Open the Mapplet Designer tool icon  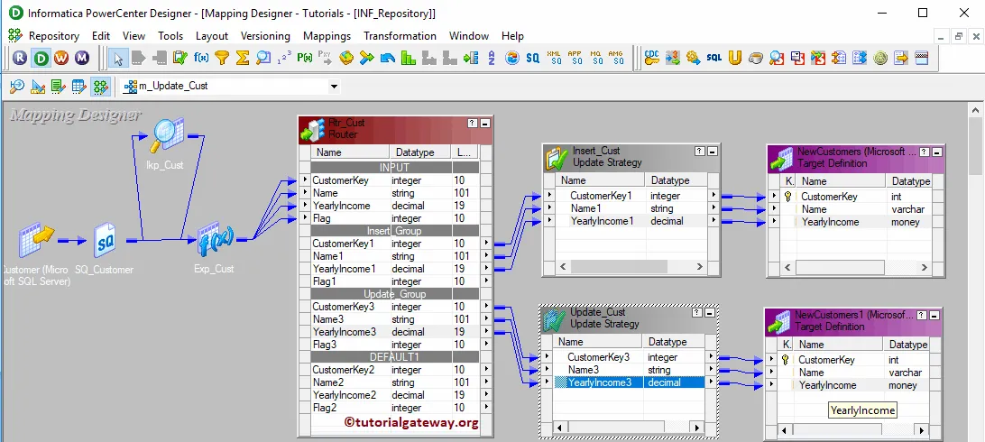click(79, 86)
